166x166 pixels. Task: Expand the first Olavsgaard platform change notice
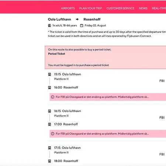(108, 97)
